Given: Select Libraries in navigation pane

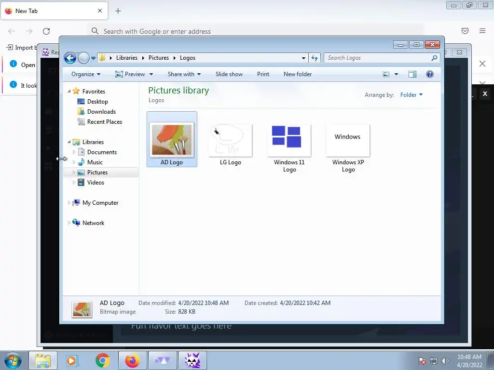Looking at the screenshot, I should click(x=93, y=142).
